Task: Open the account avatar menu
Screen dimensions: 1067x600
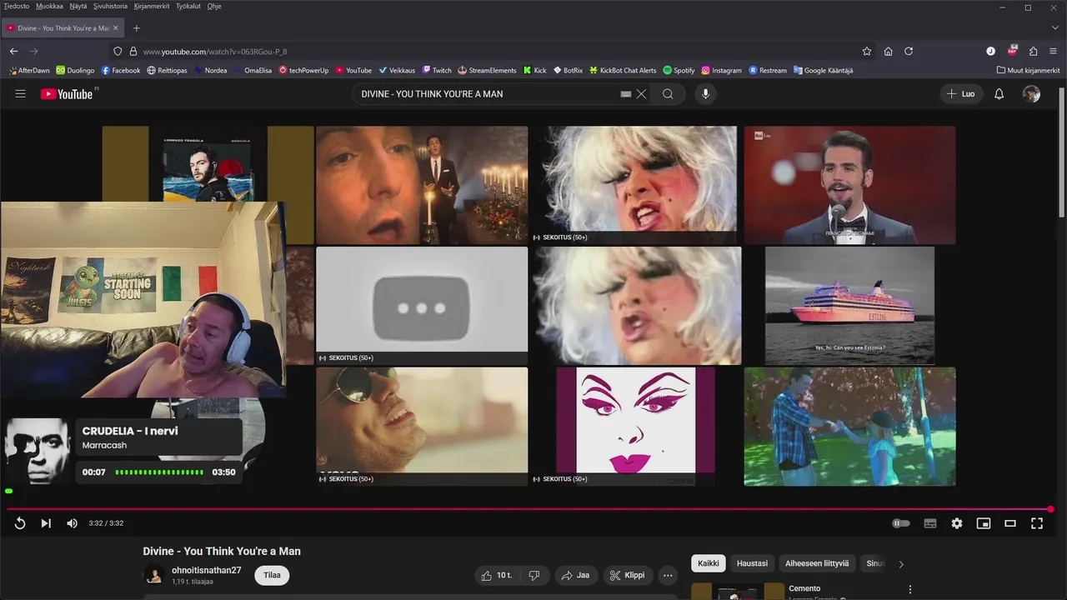Action: [1031, 94]
